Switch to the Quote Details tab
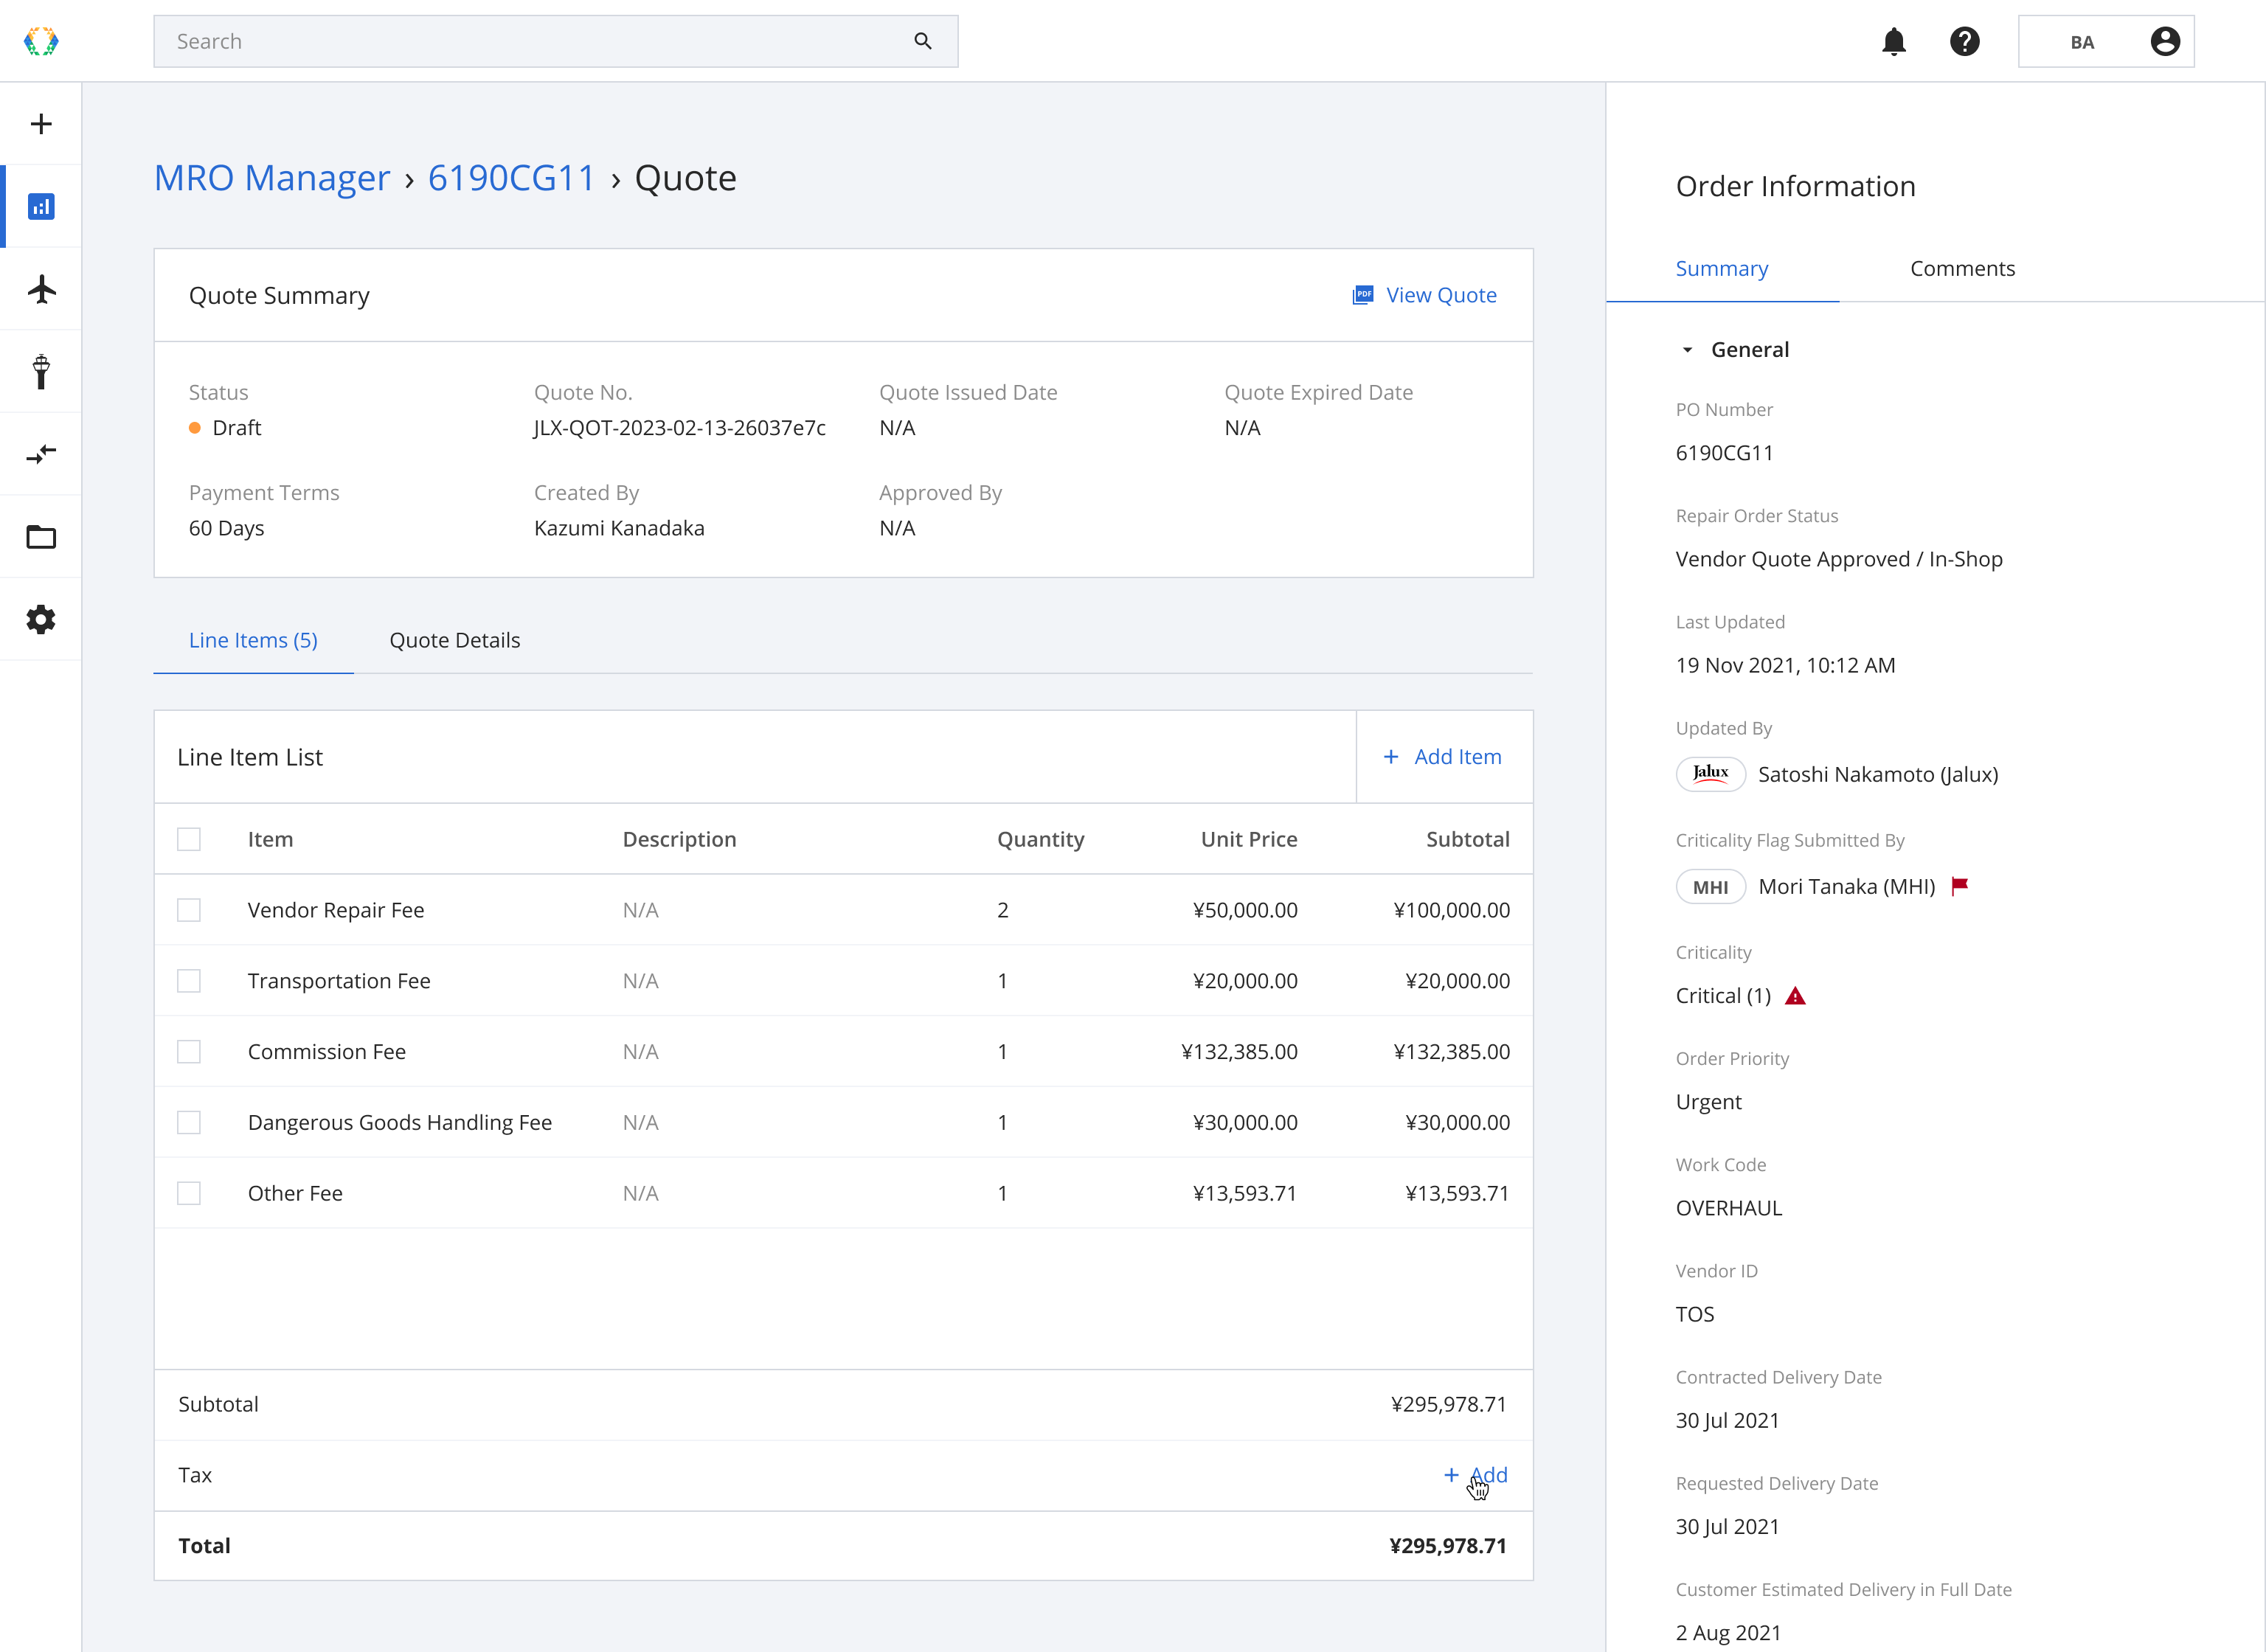Screen dimensions: 2266x1652 455,640
